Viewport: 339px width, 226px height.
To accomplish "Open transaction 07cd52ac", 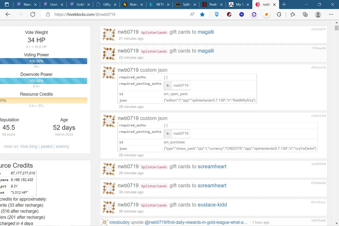I will pyautogui.click(x=319, y=202).
